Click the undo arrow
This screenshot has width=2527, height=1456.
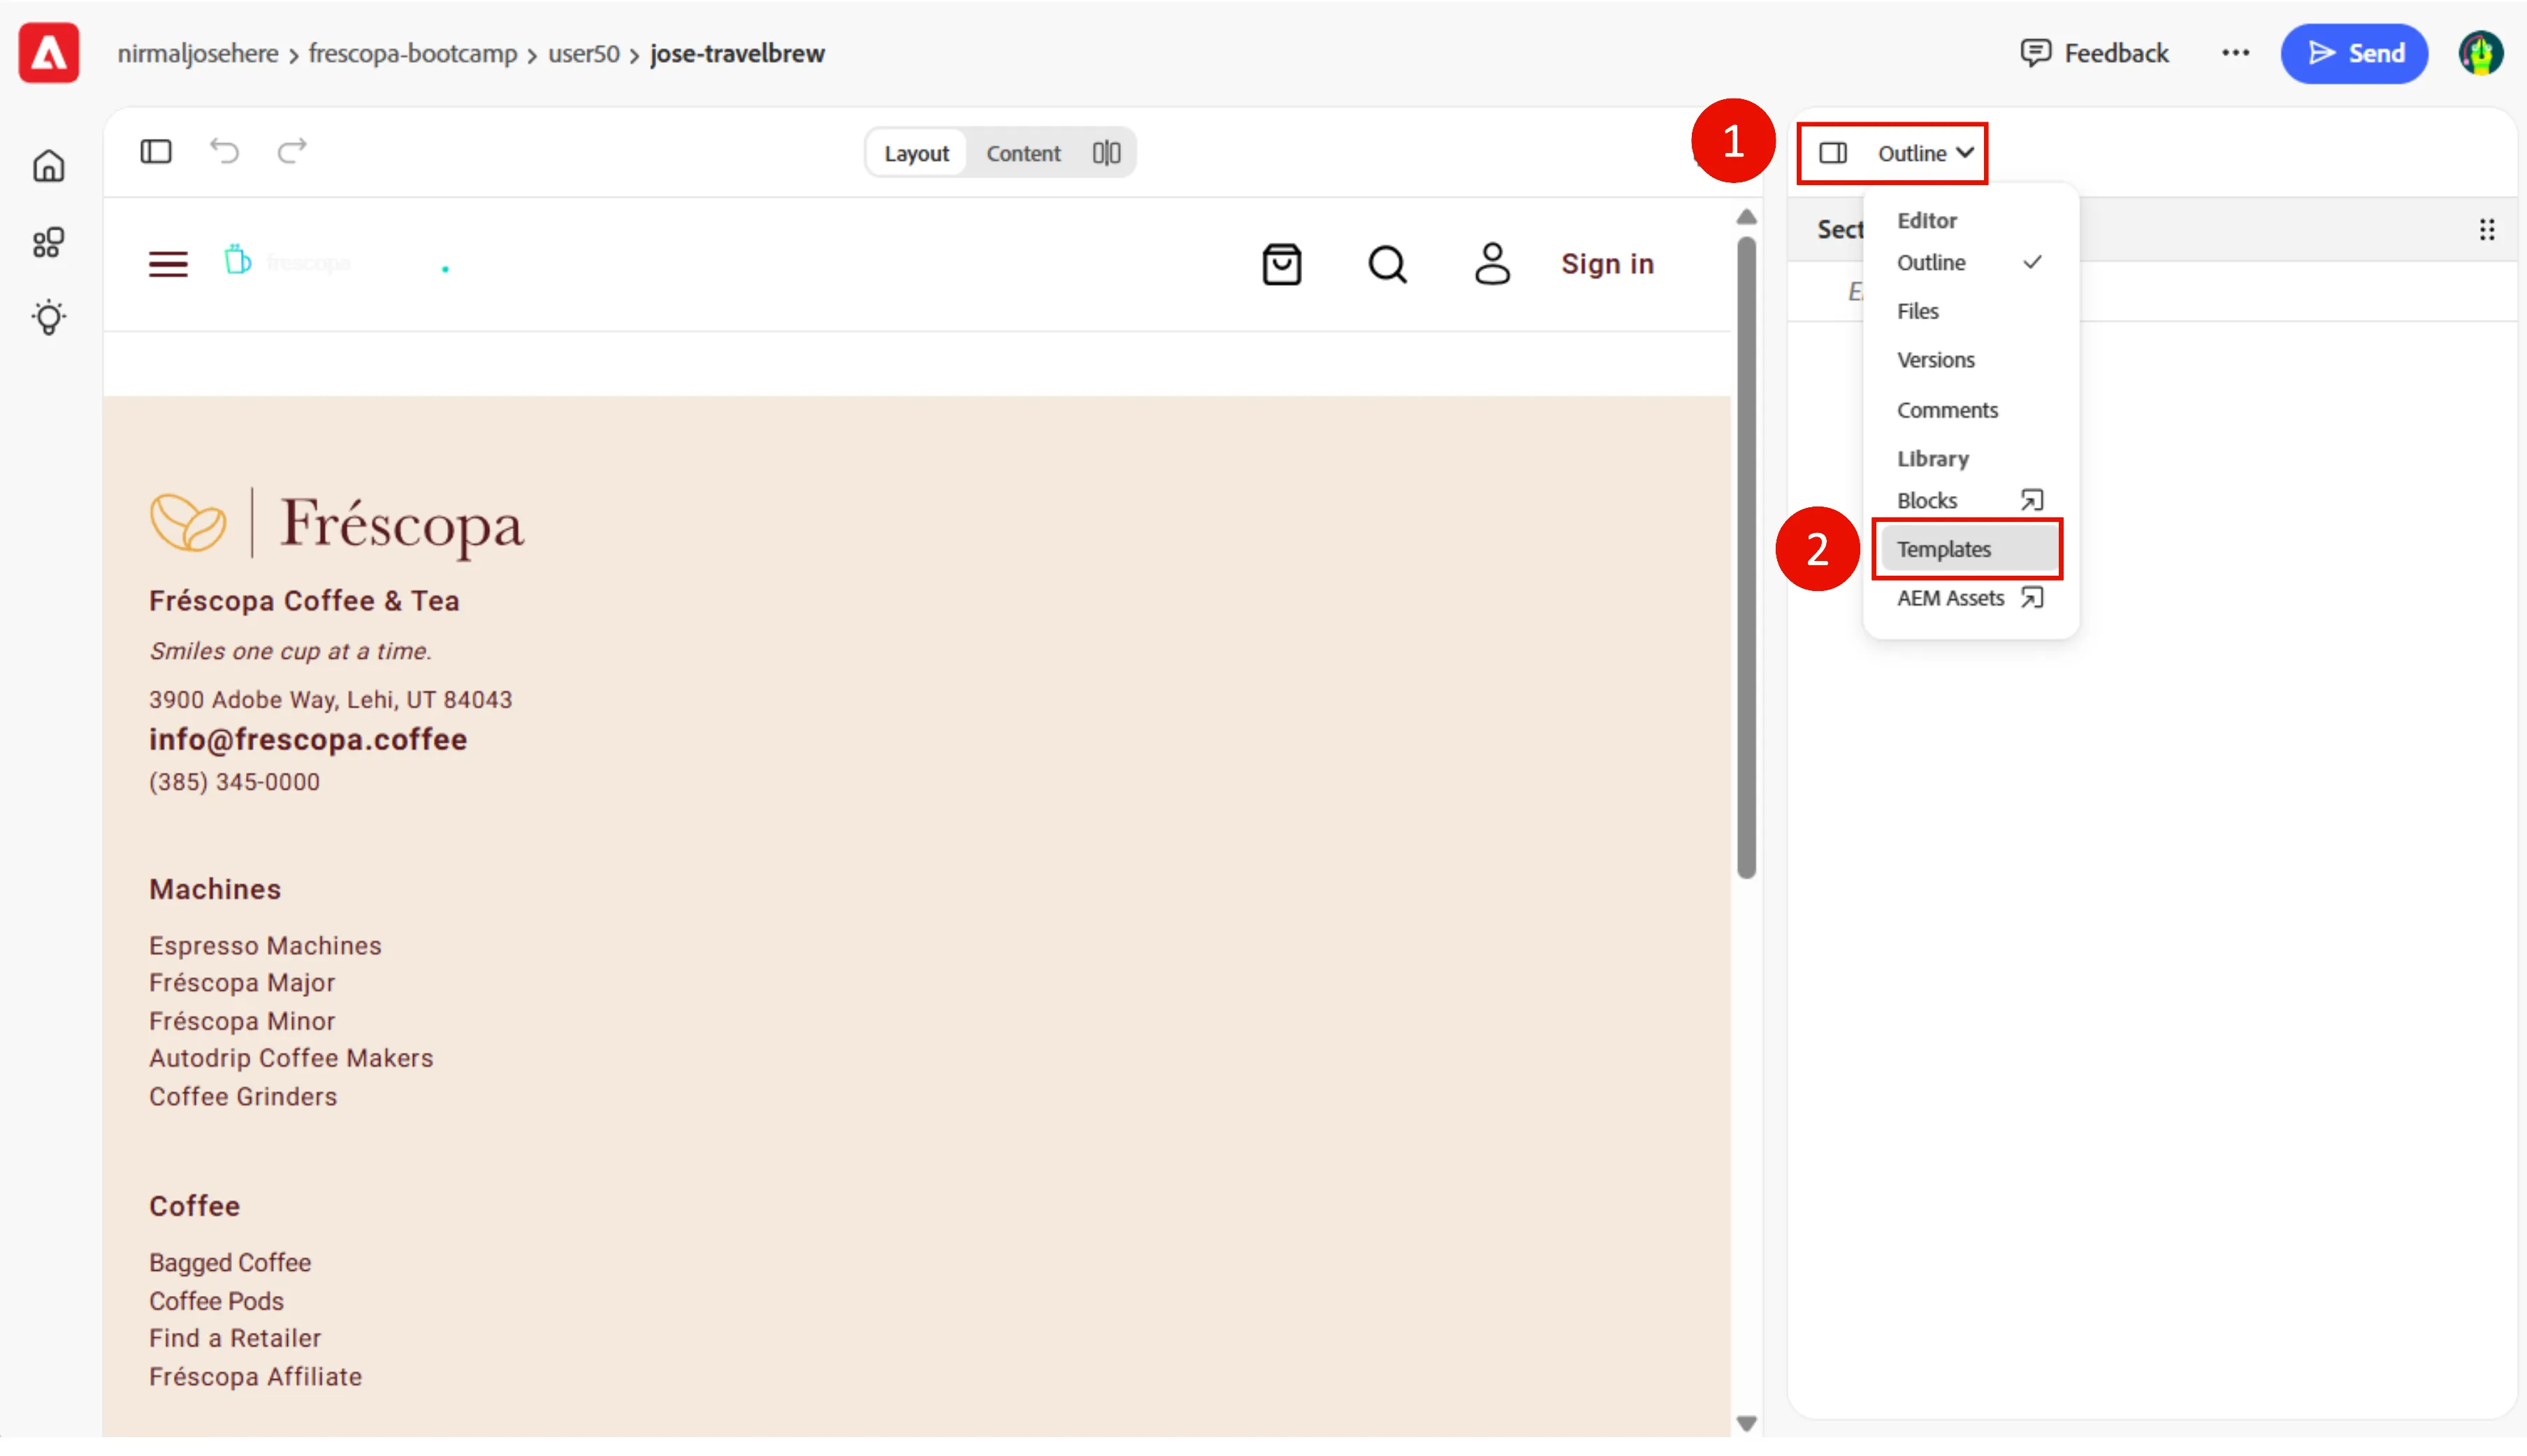coord(224,152)
